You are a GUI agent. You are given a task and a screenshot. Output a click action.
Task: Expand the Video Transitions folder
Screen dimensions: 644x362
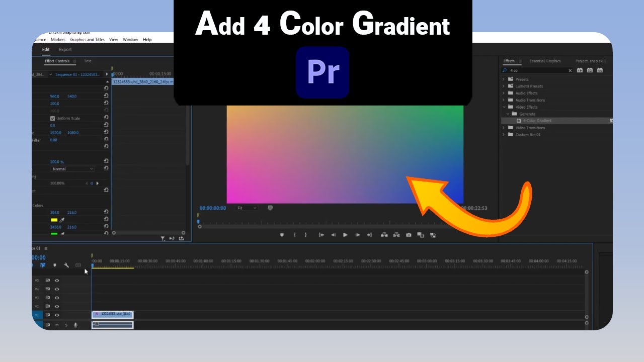tap(504, 128)
